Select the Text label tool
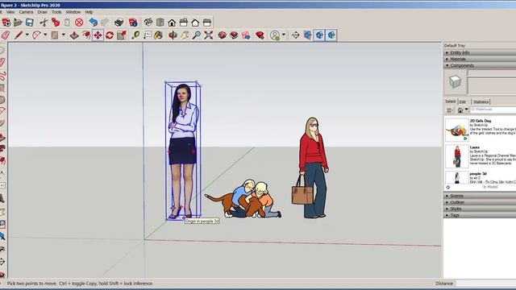The width and height of the screenshot is (516, 290). pyautogui.click(x=147, y=35)
